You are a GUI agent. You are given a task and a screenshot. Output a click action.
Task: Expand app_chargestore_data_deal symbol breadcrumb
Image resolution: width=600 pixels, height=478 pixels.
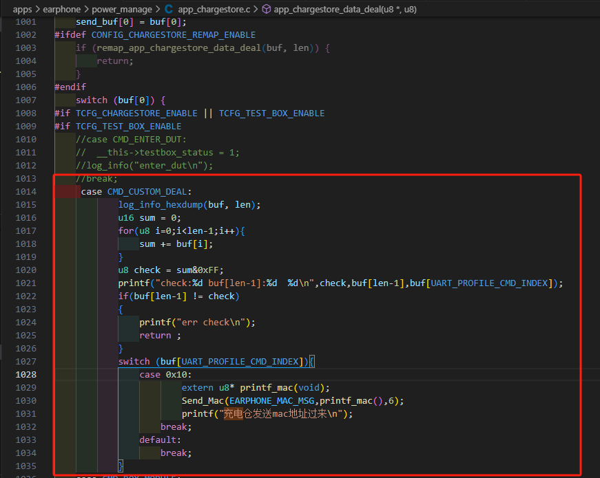click(345, 9)
